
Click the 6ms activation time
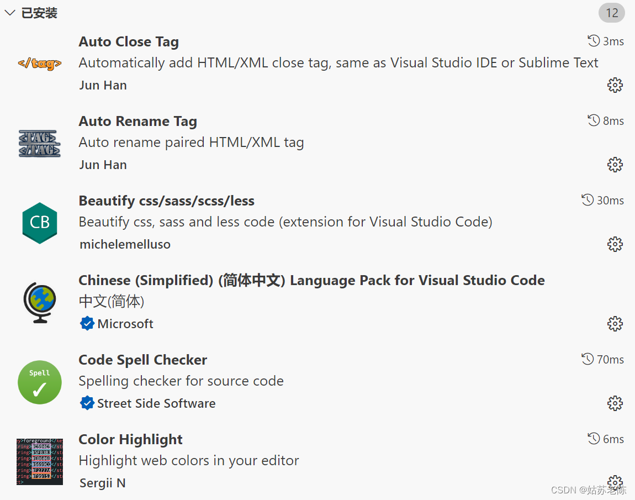tap(613, 439)
